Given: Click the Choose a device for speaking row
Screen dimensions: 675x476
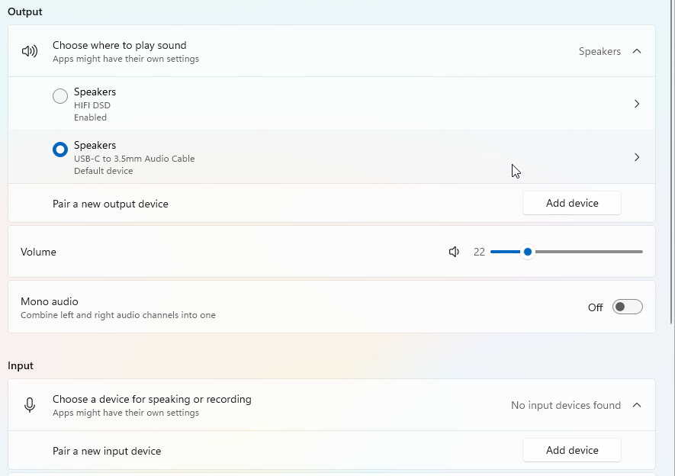Looking at the screenshot, I should [305, 405].
